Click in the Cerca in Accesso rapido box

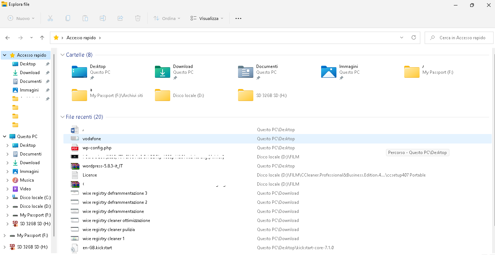[459, 37]
